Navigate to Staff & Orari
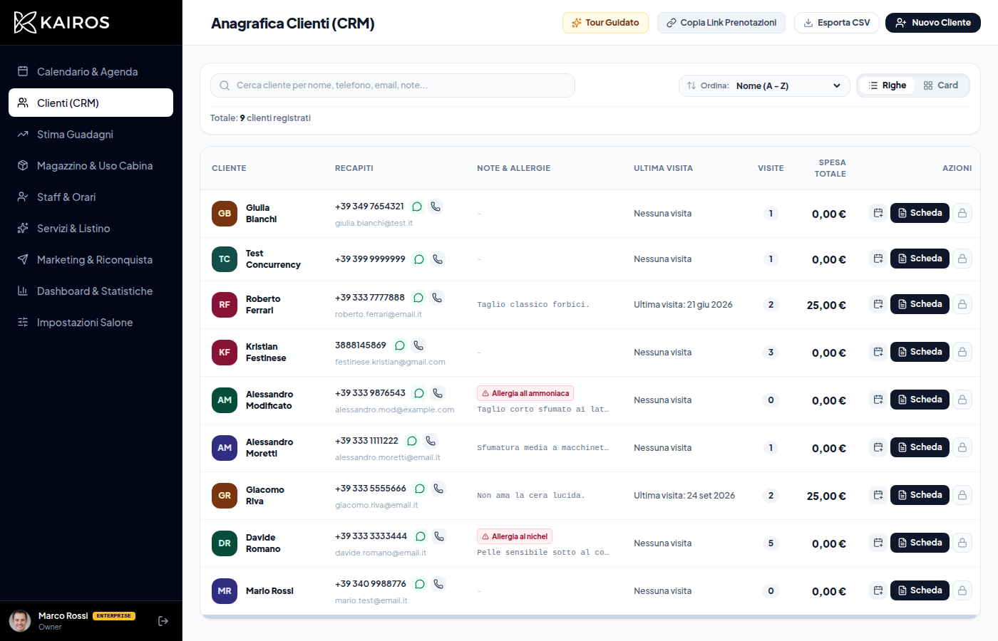The height and width of the screenshot is (641, 998). (91, 197)
